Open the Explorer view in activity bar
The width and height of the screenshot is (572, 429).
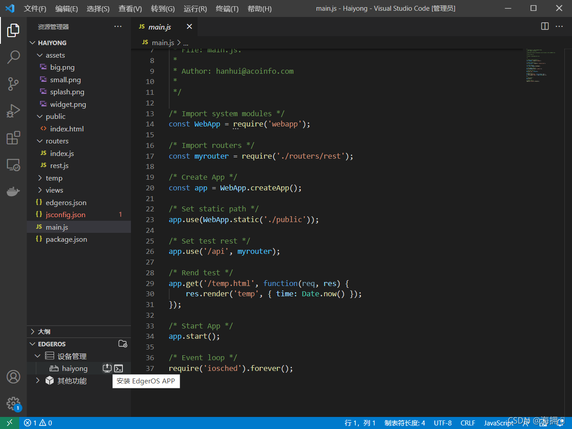point(13,30)
